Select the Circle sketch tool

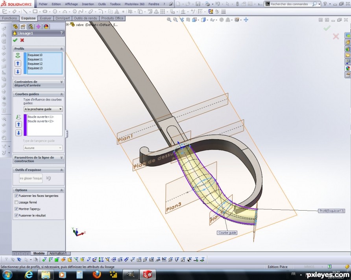pos(55,12)
